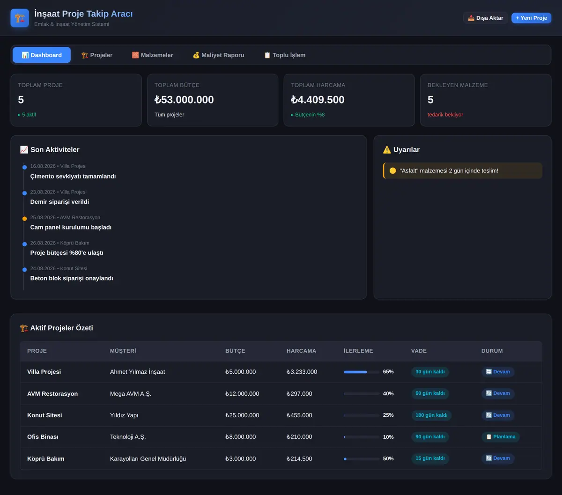562x495 pixels.
Task: Click the Dışa Aktar export button
Action: pyautogui.click(x=486, y=18)
